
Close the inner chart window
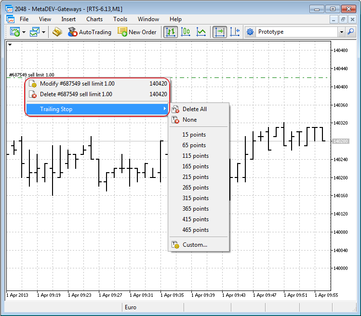pos(352,20)
